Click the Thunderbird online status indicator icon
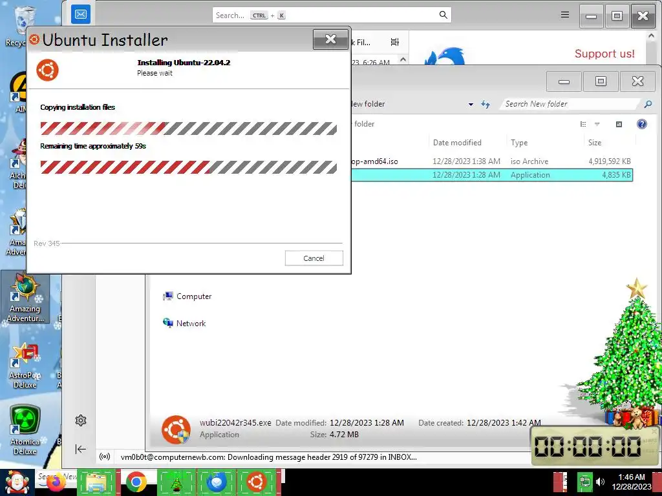Image resolution: width=662 pixels, height=496 pixels. 105,457
